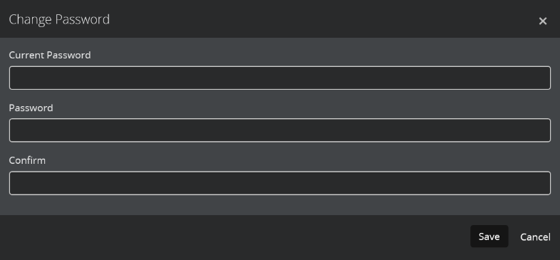Click the "Password" label above second field
560x260 pixels.
pyautogui.click(x=31, y=108)
